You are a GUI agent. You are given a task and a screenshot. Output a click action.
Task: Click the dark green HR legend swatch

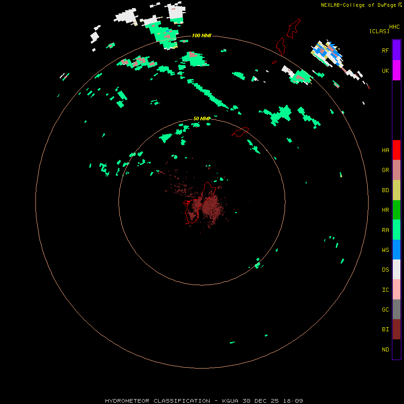tap(396, 210)
